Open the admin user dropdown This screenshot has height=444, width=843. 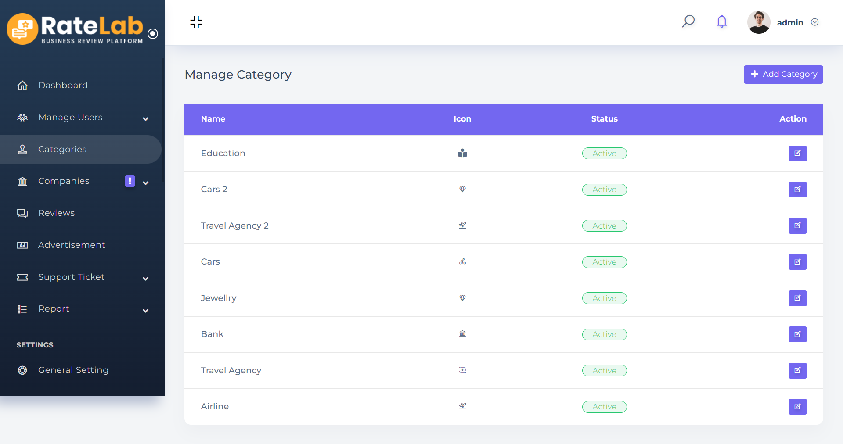[x=814, y=22]
